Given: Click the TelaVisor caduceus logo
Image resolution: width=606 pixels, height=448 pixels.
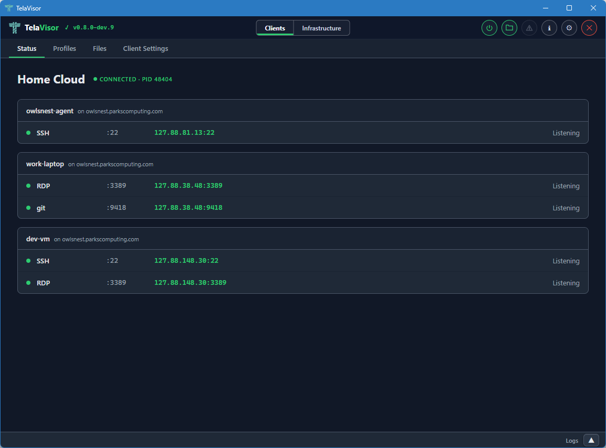Looking at the screenshot, I should pos(13,27).
